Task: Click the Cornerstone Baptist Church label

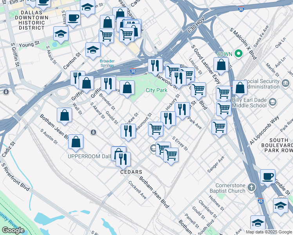Action: (227, 188)
